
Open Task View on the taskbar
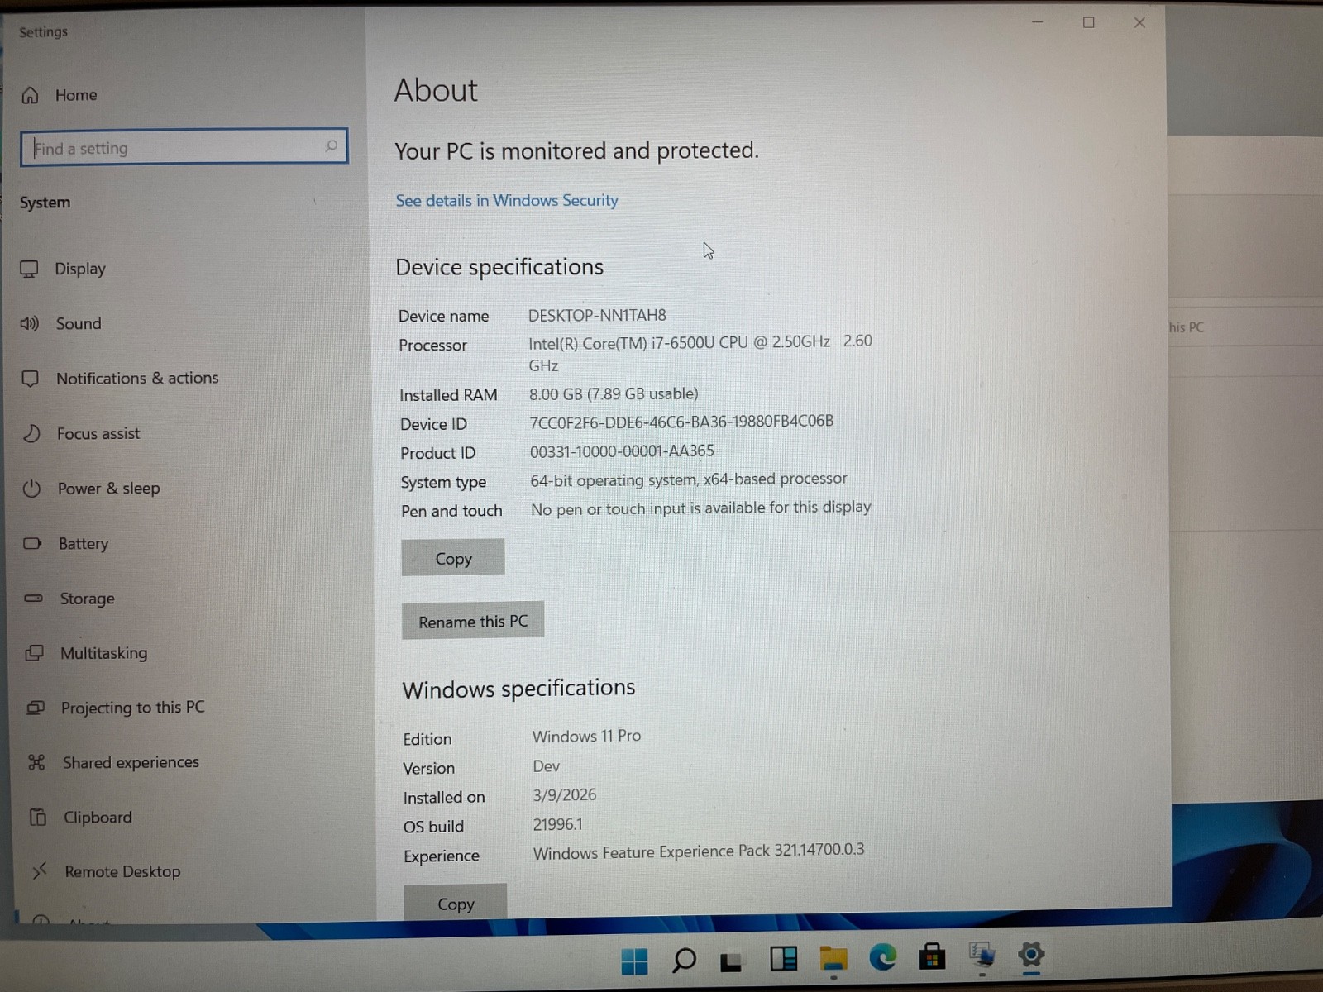[x=731, y=961]
